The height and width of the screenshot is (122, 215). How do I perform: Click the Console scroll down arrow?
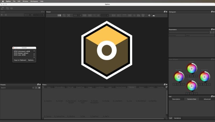pos(34,57)
